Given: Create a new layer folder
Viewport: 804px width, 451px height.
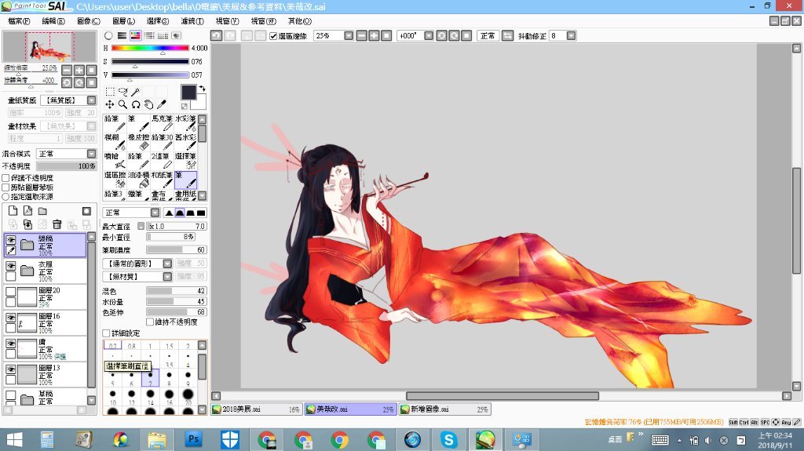Looking at the screenshot, I should click(42, 211).
